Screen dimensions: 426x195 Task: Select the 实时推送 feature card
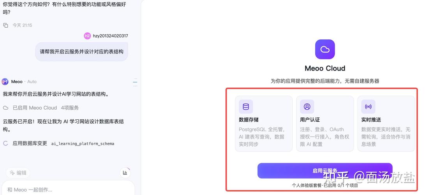pos(386,124)
